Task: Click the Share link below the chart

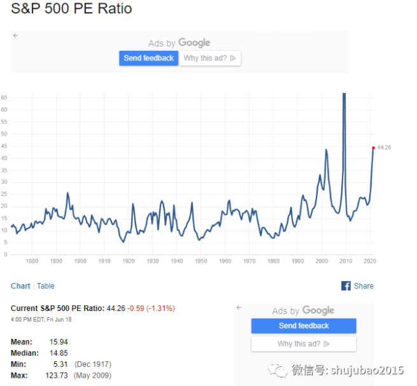Action: tap(364, 286)
